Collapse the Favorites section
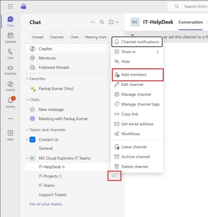Viewport: 208px width, 217px height. point(27,79)
